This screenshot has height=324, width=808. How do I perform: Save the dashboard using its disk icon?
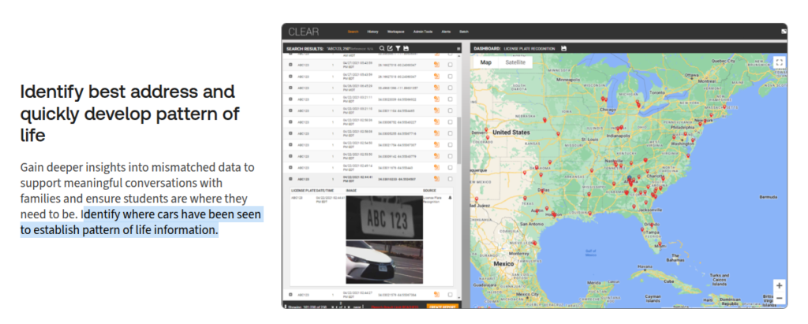565,48
